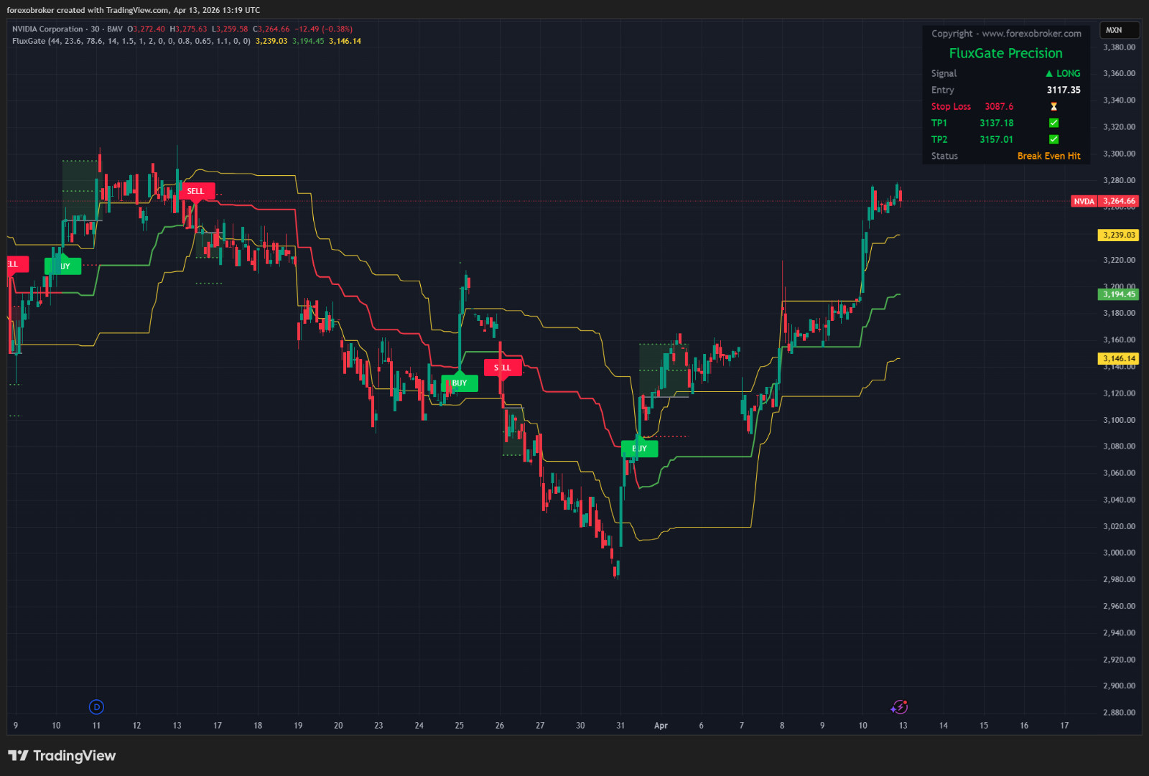Open the MXN currency selector

tap(1120, 30)
